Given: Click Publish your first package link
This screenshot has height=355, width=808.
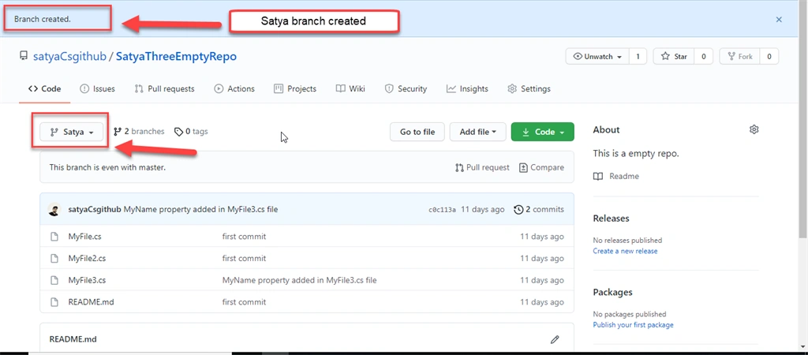Looking at the screenshot, I should [x=634, y=324].
